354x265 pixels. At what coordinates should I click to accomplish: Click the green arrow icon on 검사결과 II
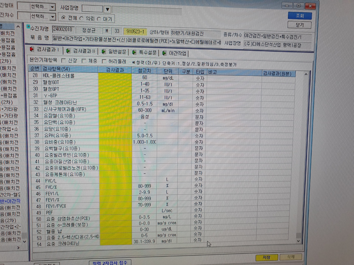(68, 51)
